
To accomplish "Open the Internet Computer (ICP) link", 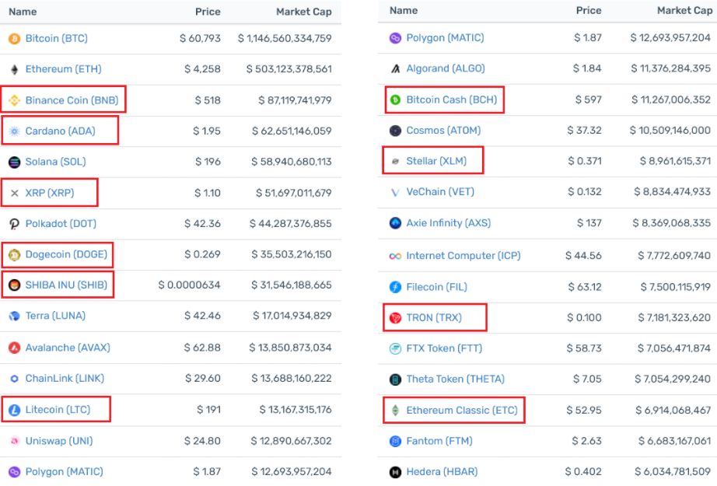I will (x=463, y=256).
